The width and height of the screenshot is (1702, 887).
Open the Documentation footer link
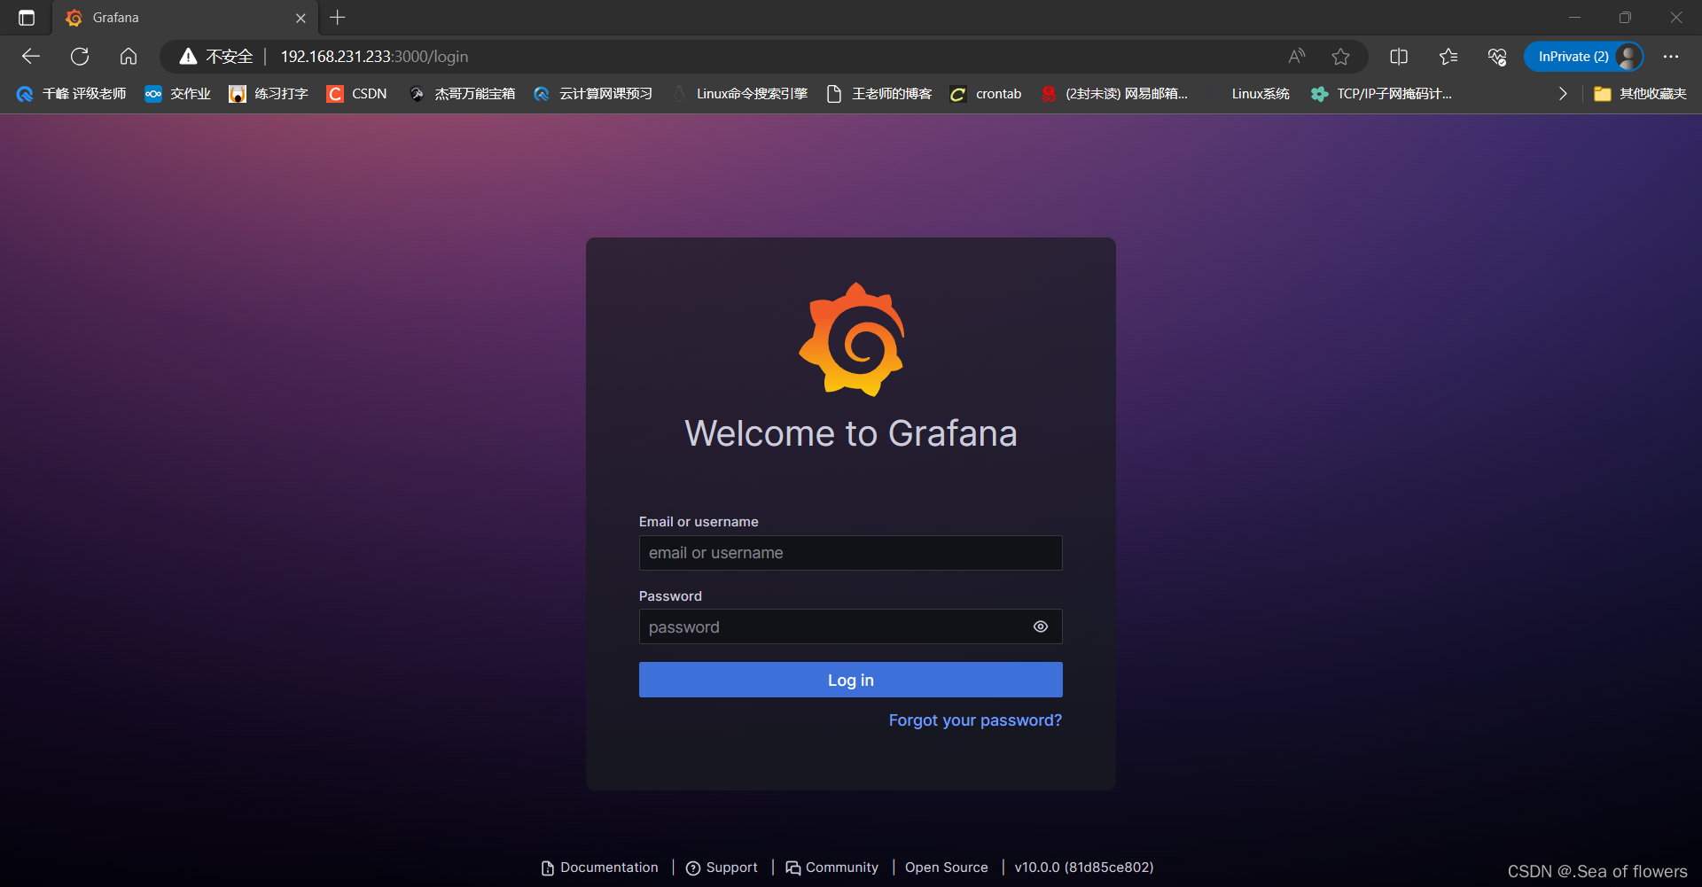(600, 868)
